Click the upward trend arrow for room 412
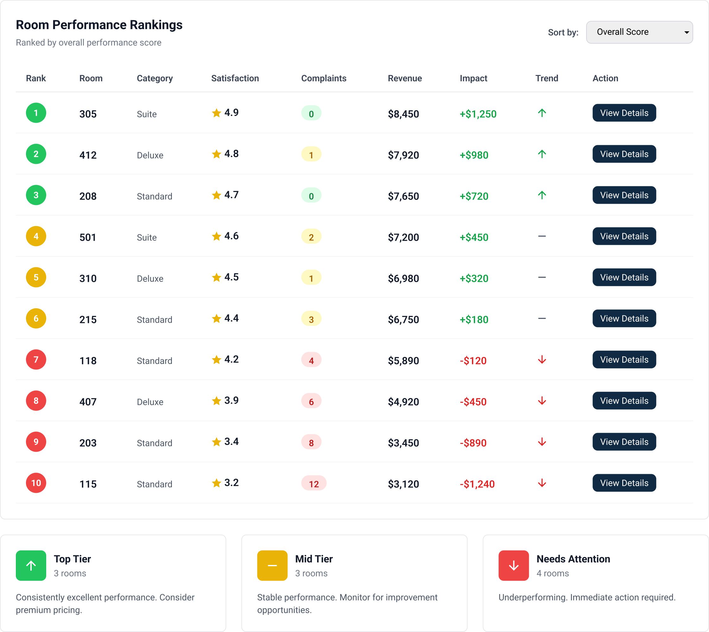 coord(542,153)
